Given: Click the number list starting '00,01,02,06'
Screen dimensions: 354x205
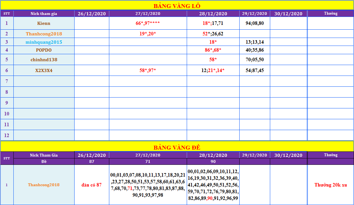Looking at the screenshot, I should [x=213, y=185].
